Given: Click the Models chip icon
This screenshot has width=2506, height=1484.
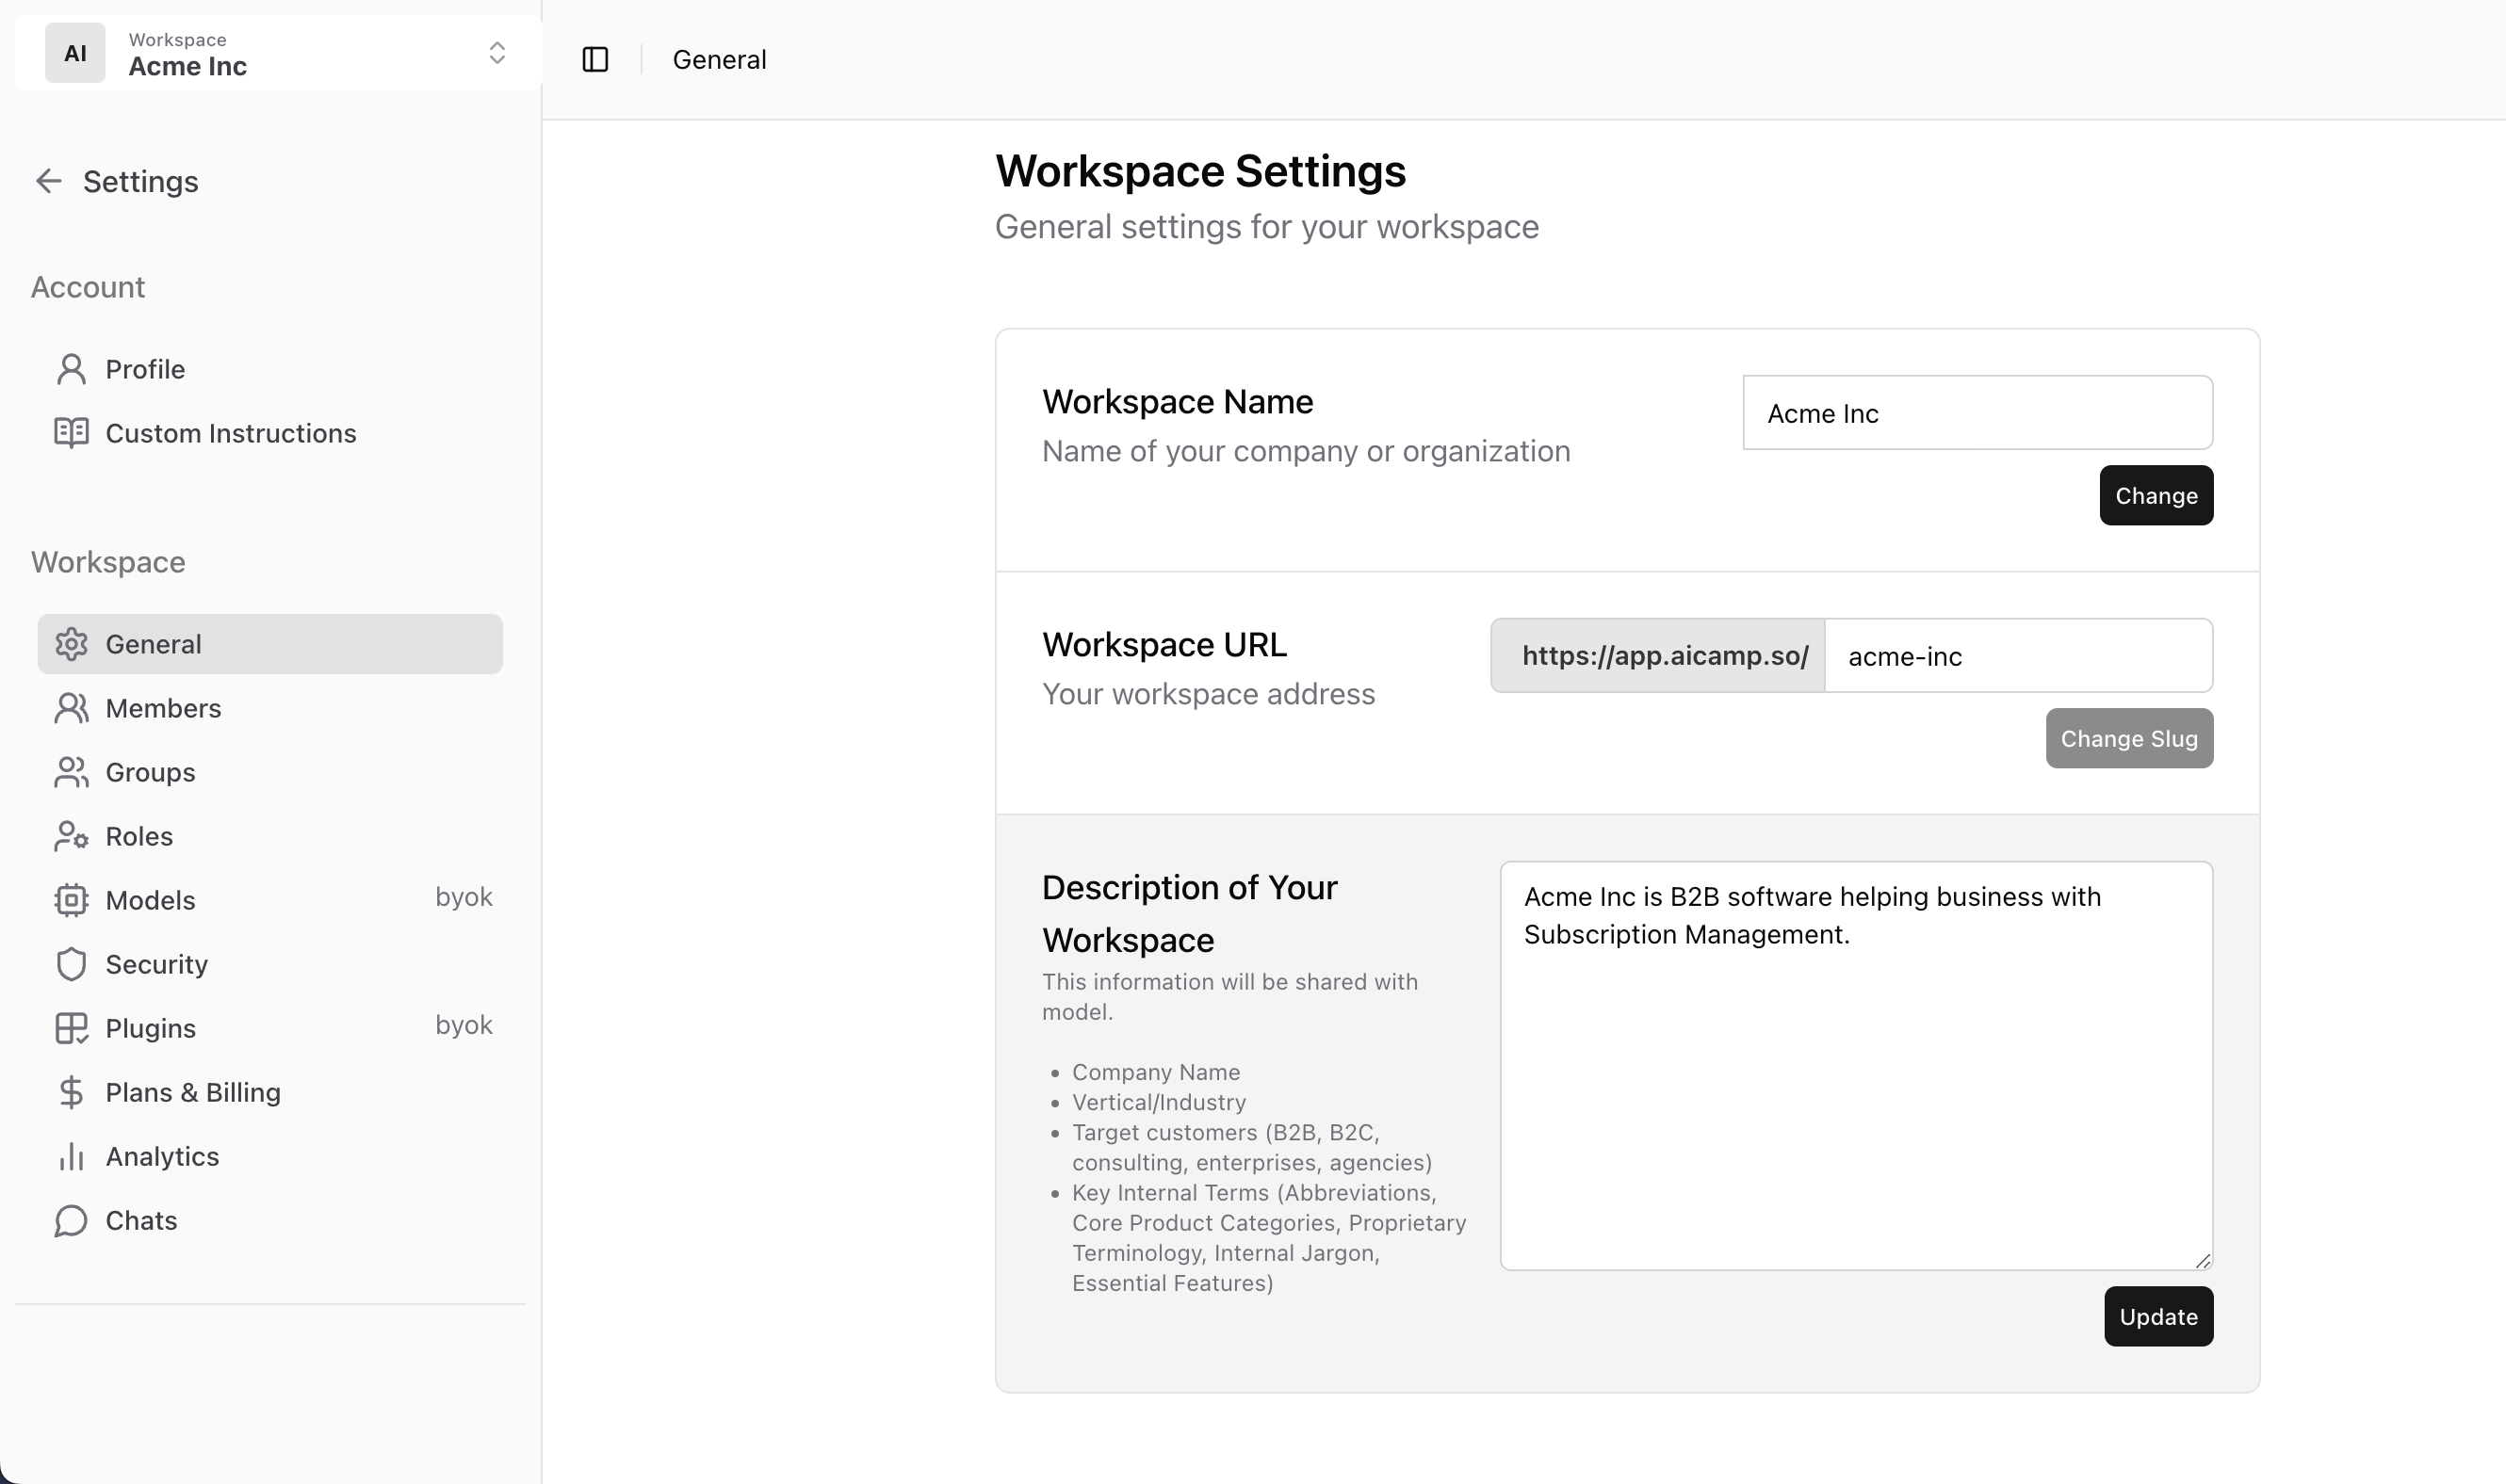Looking at the screenshot, I should (71, 900).
